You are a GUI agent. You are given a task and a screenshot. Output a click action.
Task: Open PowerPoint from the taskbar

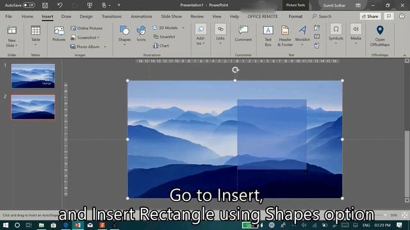78,225
